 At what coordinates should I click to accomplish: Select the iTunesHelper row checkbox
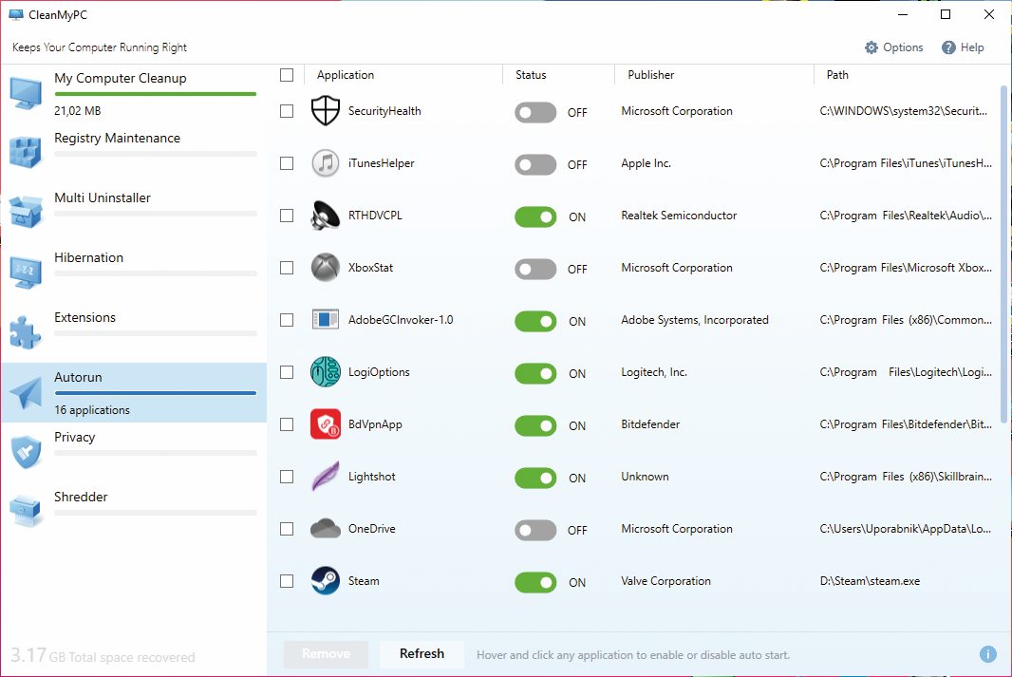(287, 163)
